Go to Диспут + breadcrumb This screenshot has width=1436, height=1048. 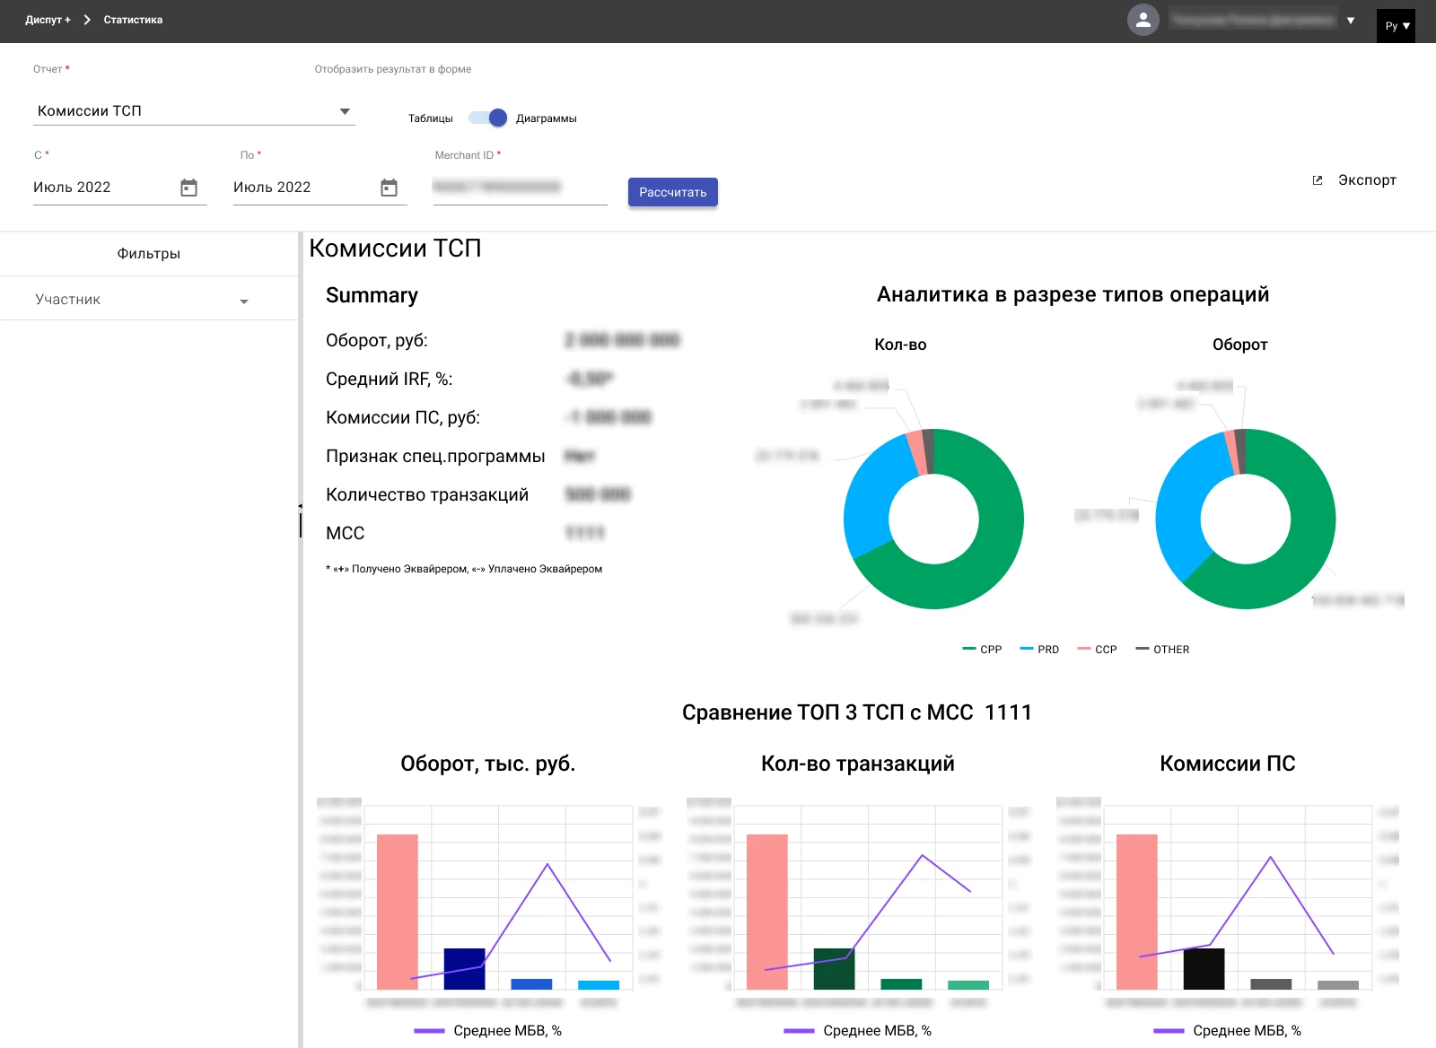[48, 20]
